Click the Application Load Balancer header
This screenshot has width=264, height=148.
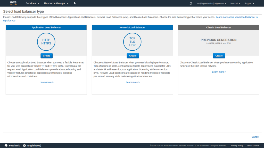[x=46, y=27]
